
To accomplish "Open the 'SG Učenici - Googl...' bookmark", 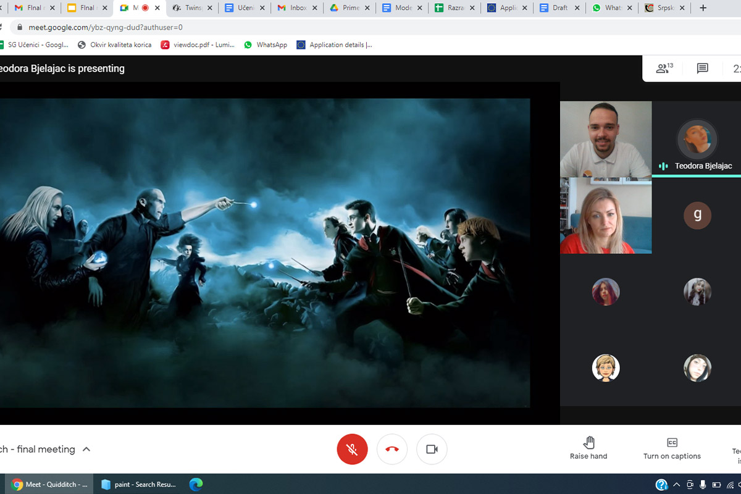I will 34,44.
